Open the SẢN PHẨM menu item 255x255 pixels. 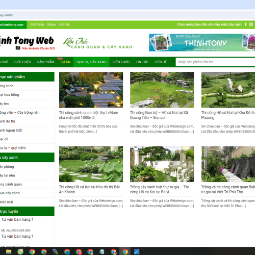point(45,62)
